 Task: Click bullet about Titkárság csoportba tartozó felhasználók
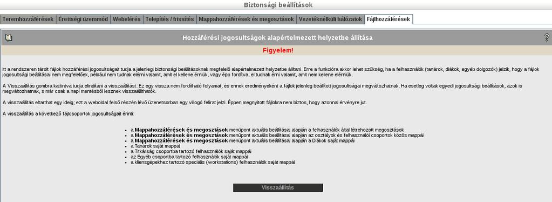pyautogui.click(x=191, y=151)
